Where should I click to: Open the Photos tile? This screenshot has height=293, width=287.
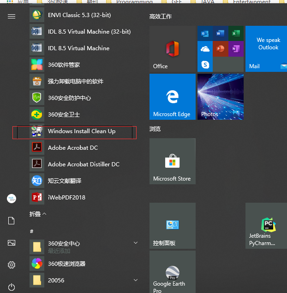[221, 97]
